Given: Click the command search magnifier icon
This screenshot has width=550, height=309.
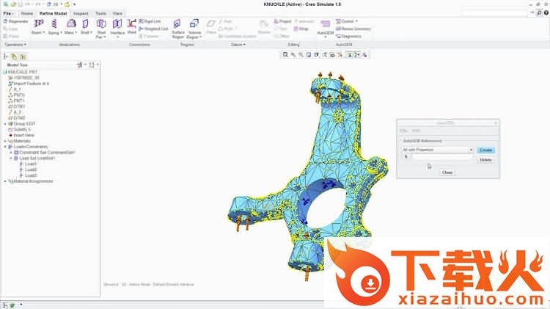Looking at the screenshot, I should click(x=540, y=12).
